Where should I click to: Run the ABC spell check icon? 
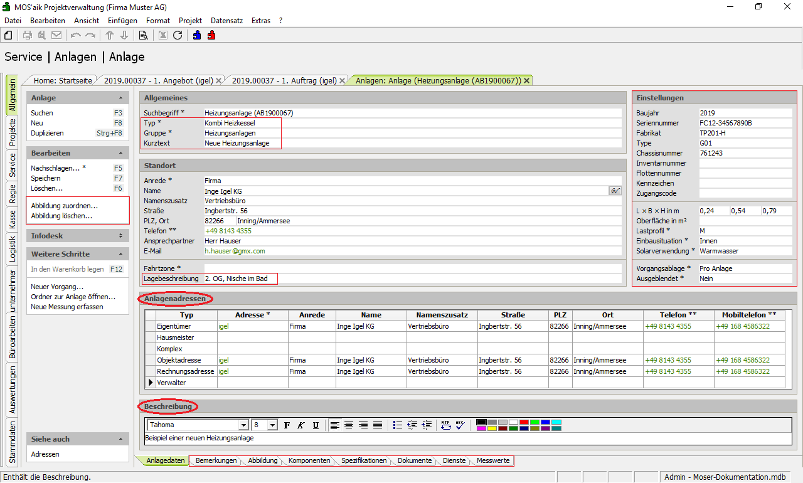460,425
